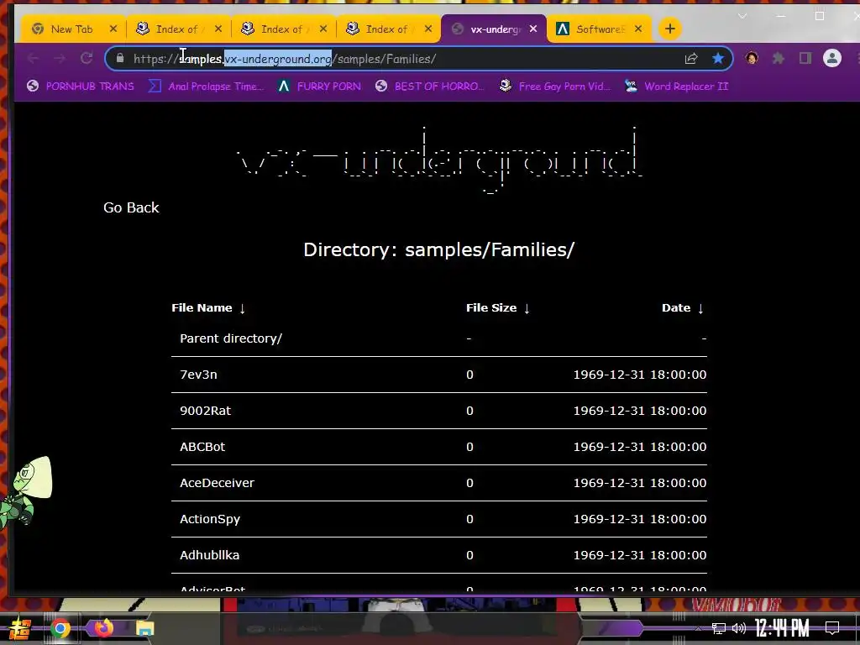The image size is (860, 645).
Task: Close the New Tab browser tab
Action: pos(113,29)
